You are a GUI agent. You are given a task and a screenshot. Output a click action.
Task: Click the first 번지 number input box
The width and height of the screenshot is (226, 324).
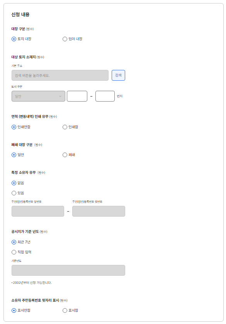coord(77,95)
